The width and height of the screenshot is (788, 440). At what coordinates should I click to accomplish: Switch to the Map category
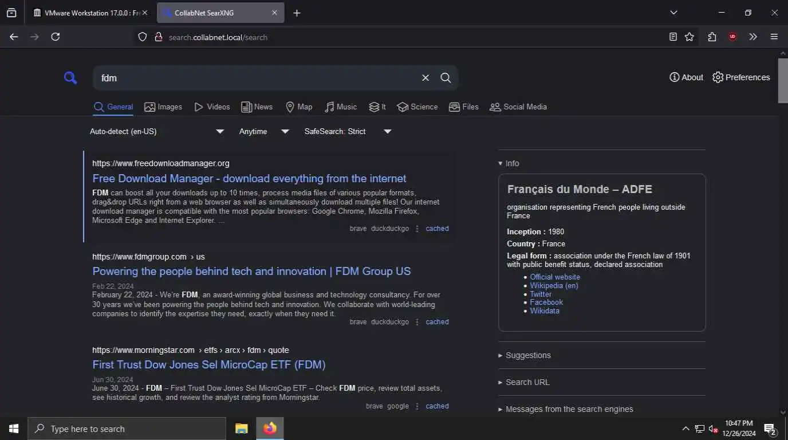[299, 107]
